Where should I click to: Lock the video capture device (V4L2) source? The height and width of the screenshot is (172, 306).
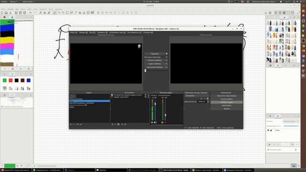pos(148,95)
